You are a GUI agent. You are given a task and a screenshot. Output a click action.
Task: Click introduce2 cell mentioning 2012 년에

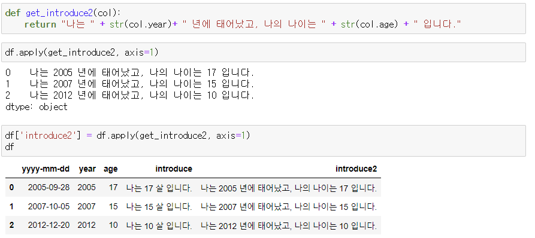289,225
